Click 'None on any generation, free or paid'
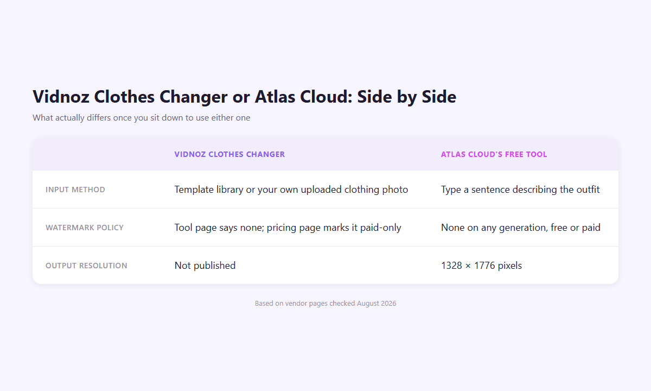 click(x=521, y=228)
